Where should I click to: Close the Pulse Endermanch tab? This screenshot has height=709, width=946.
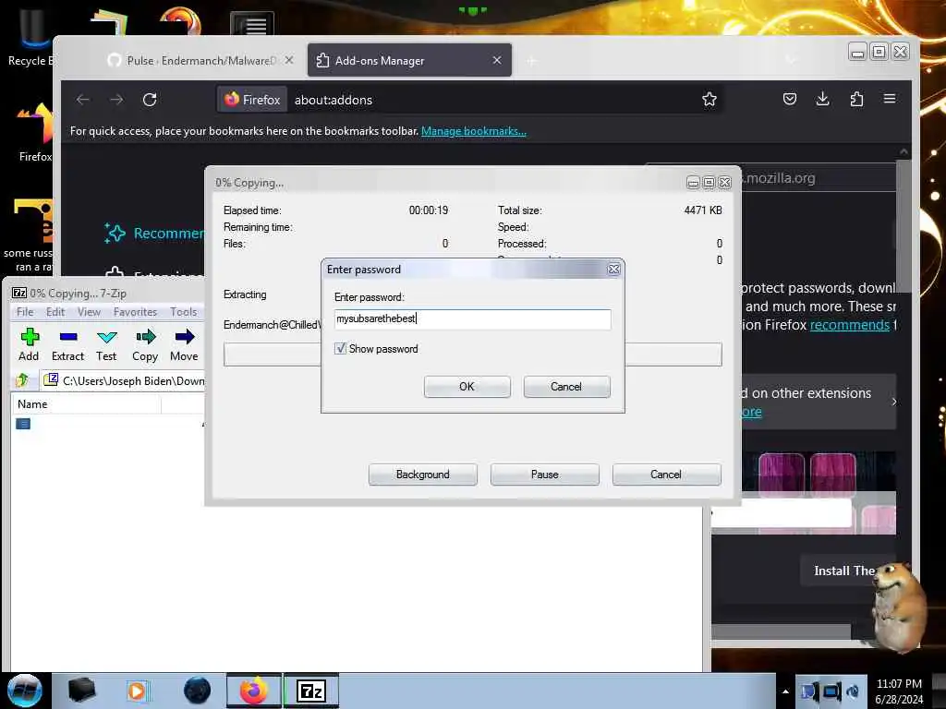[289, 60]
